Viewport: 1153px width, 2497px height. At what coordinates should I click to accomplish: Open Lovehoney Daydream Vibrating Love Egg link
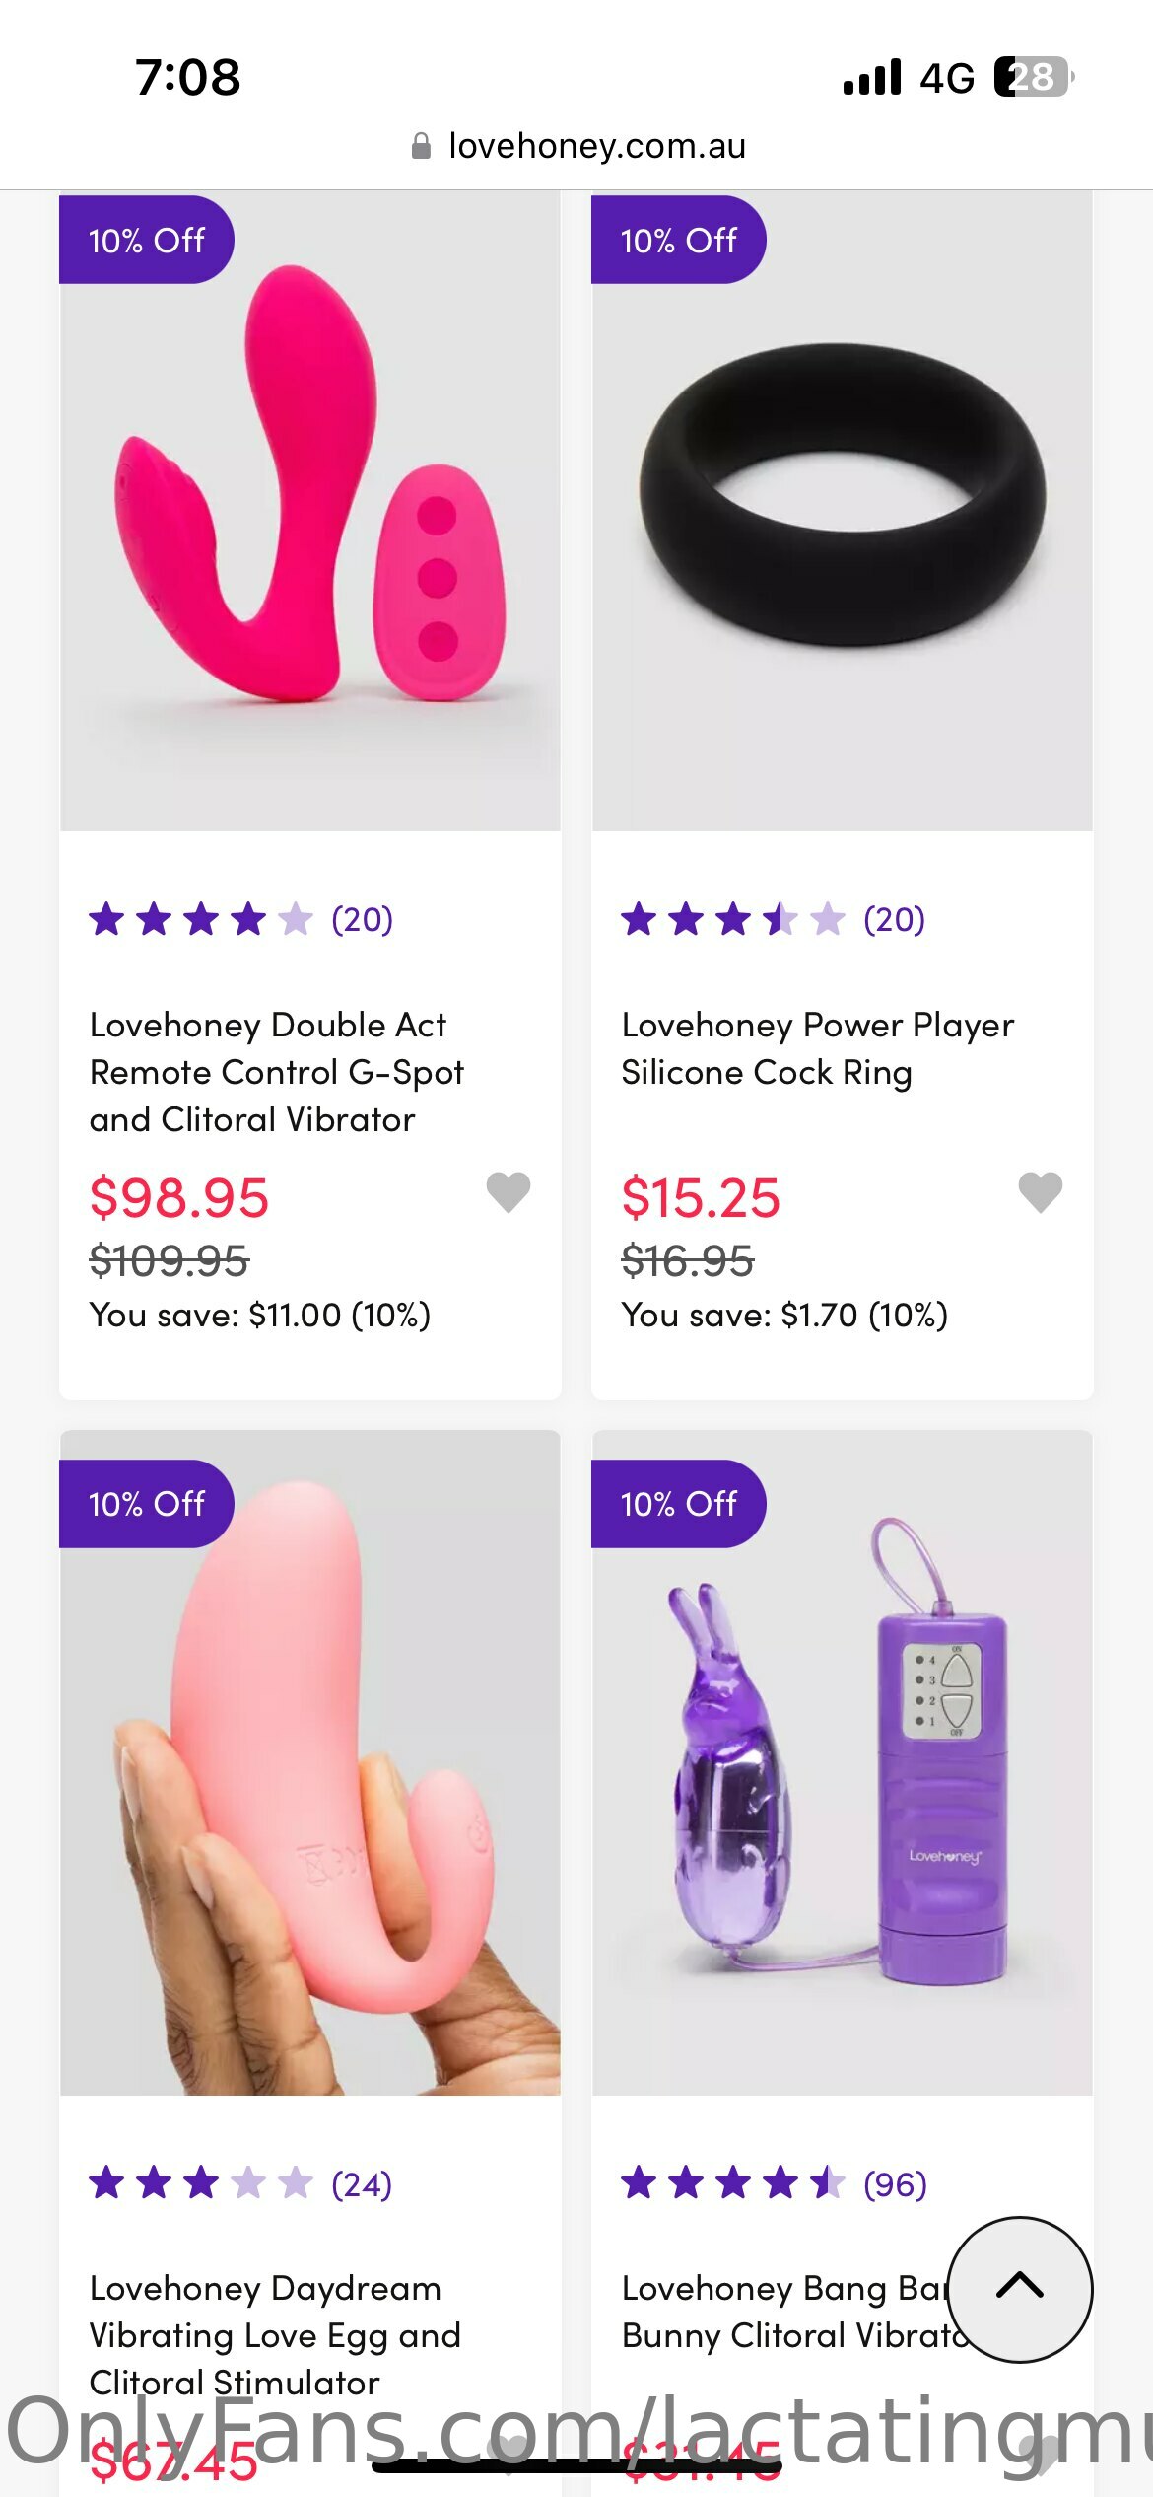tap(275, 2334)
